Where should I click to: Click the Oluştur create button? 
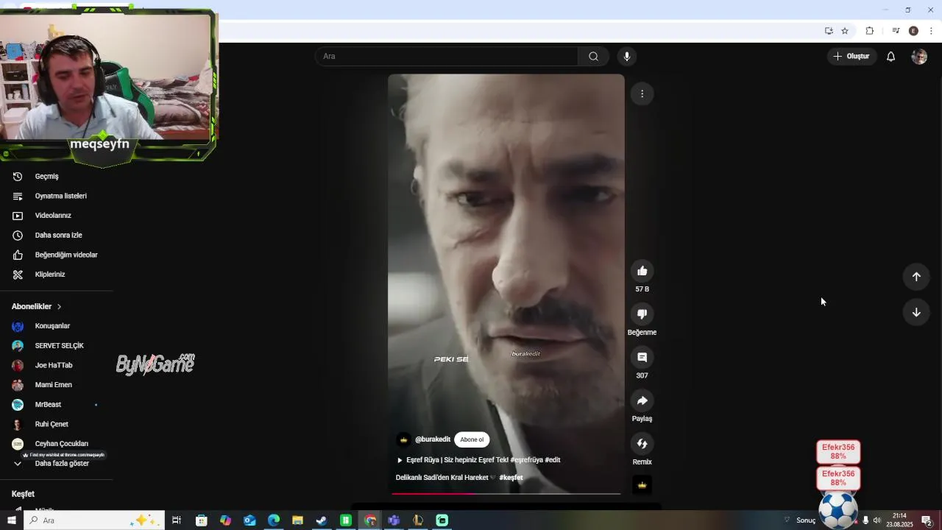pos(851,57)
